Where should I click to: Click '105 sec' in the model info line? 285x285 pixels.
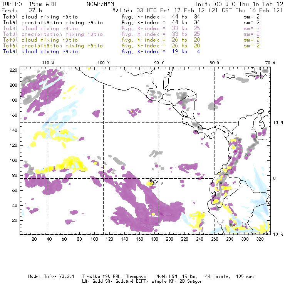245,277
